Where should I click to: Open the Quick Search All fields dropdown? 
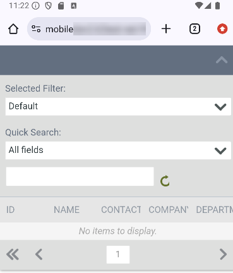click(x=118, y=150)
